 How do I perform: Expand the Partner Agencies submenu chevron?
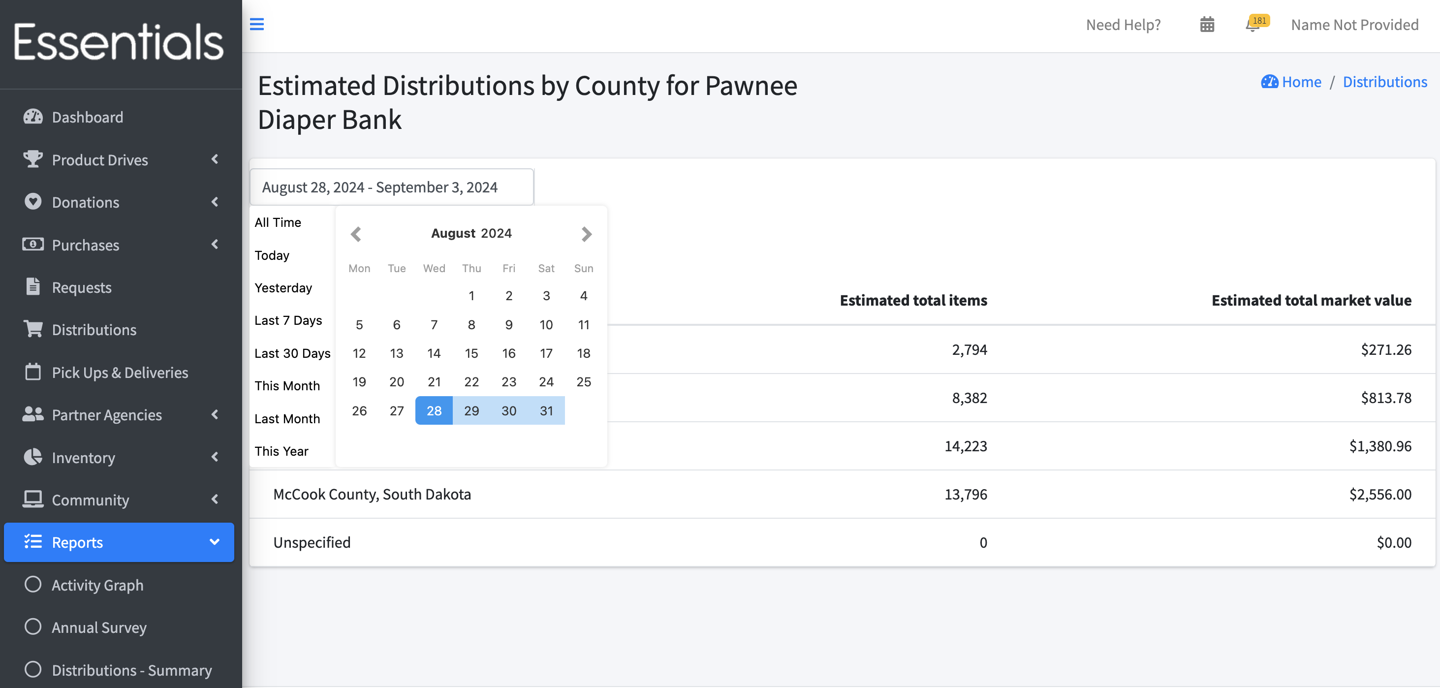coord(215,414)
